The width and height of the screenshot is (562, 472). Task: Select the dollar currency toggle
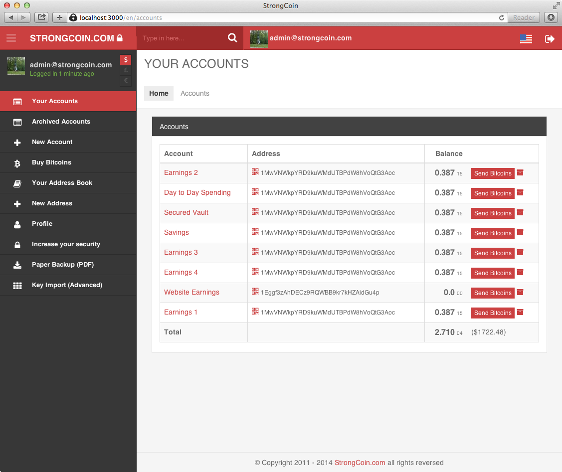126,60
